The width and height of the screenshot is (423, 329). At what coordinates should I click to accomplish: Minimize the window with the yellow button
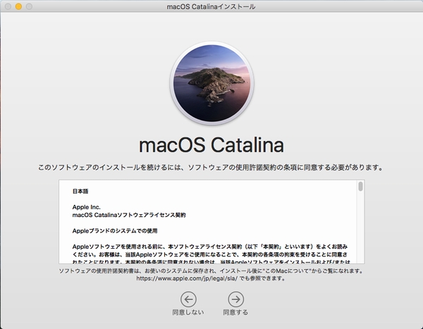pos(18,6)
